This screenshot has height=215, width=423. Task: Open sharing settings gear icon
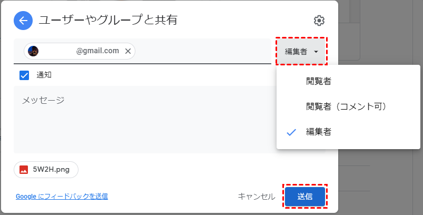pyautogui.click(x=319, y=21)
